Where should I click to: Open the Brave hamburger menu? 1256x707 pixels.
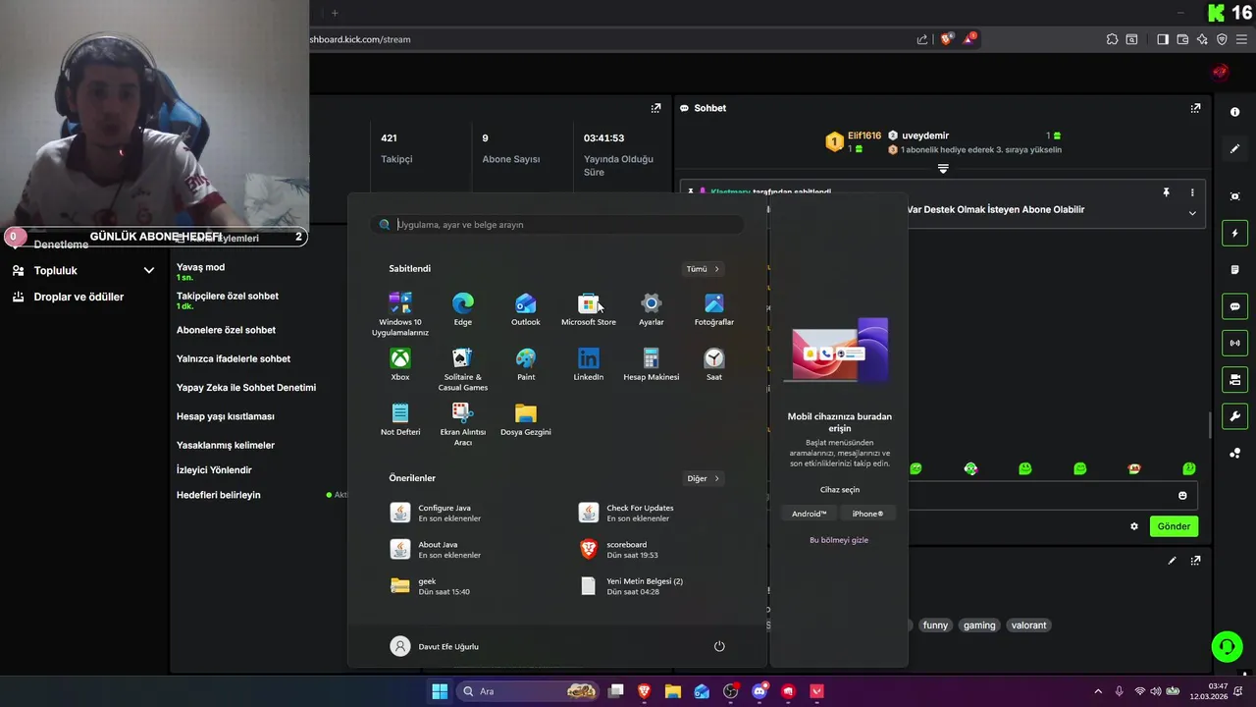(x=1241, y=39)
